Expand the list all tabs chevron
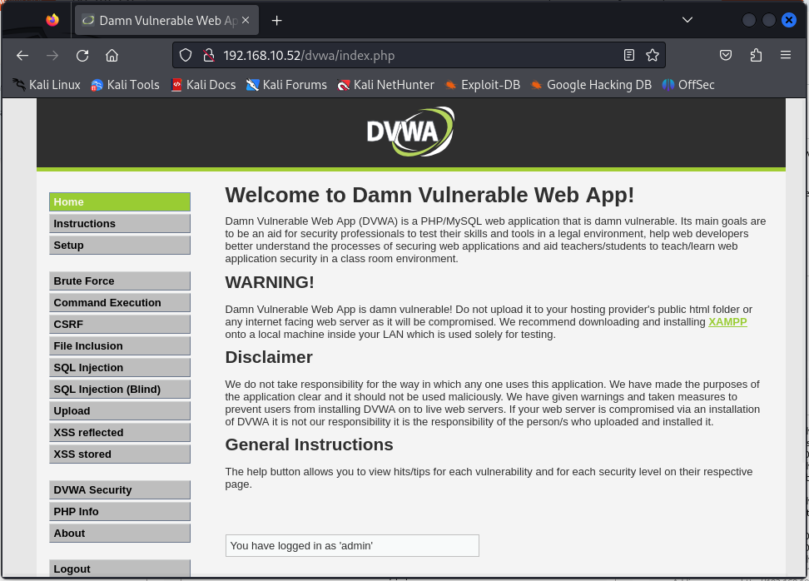This screenshot has width=809, height=581. coord(687,20)
